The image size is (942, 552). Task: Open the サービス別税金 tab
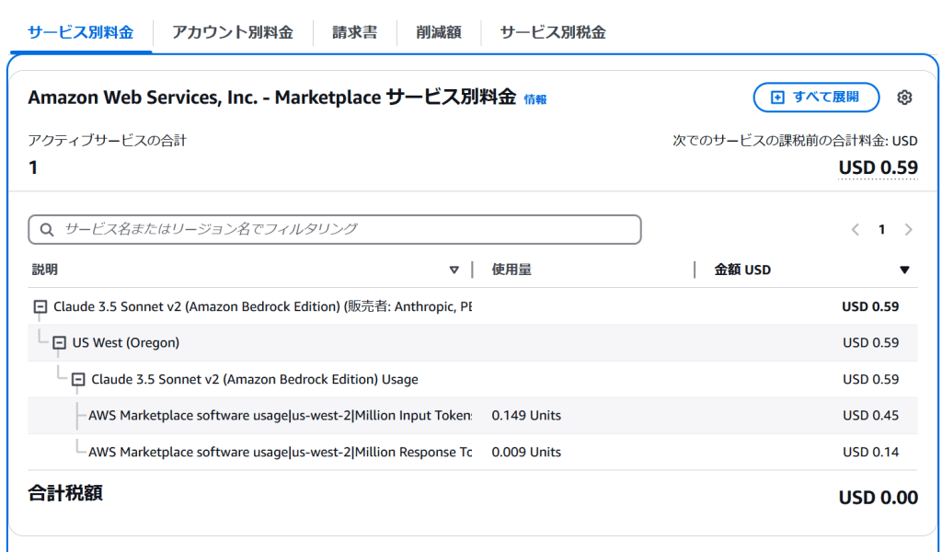point(553,32)
